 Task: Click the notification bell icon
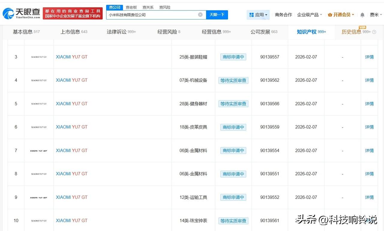coord(362,15)
